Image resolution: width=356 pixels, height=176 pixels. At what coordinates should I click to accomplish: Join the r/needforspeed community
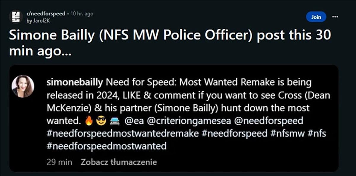point(316,17)
